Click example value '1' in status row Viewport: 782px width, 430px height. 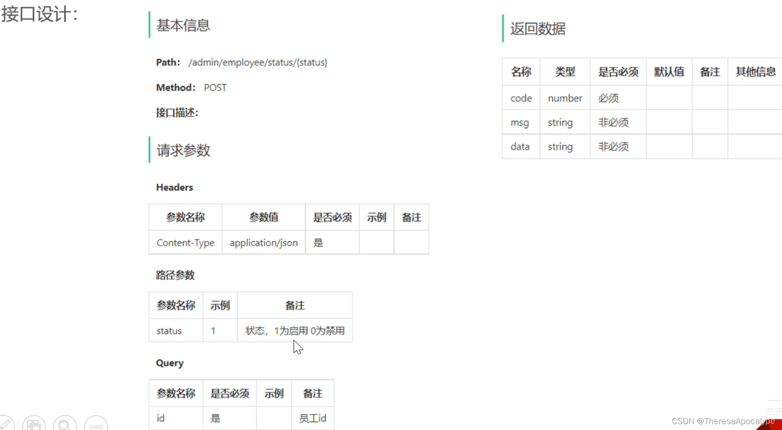[x=213, y=331]
